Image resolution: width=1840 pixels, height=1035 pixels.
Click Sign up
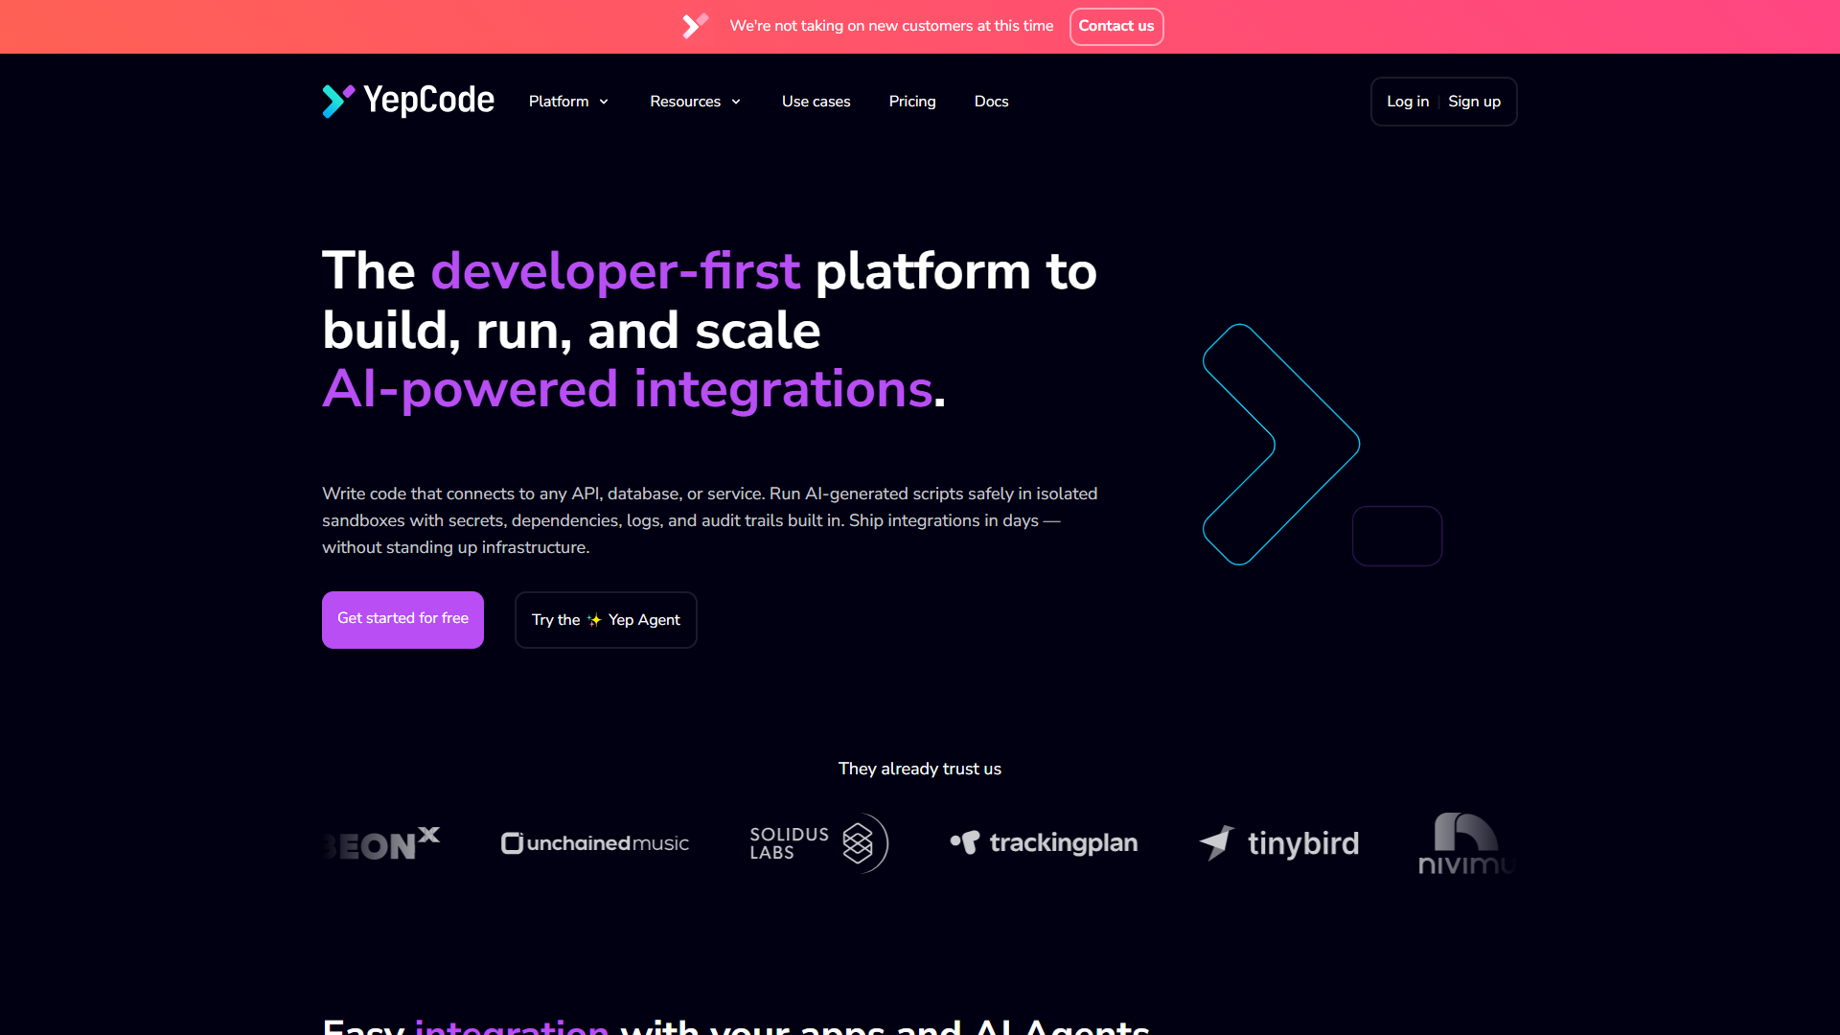click(x=1474, y=102)
